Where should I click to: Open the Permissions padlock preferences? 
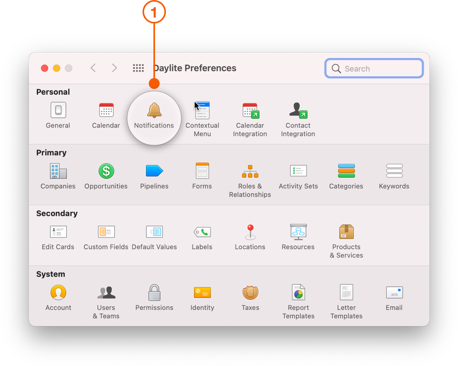(x=154, y=298)
